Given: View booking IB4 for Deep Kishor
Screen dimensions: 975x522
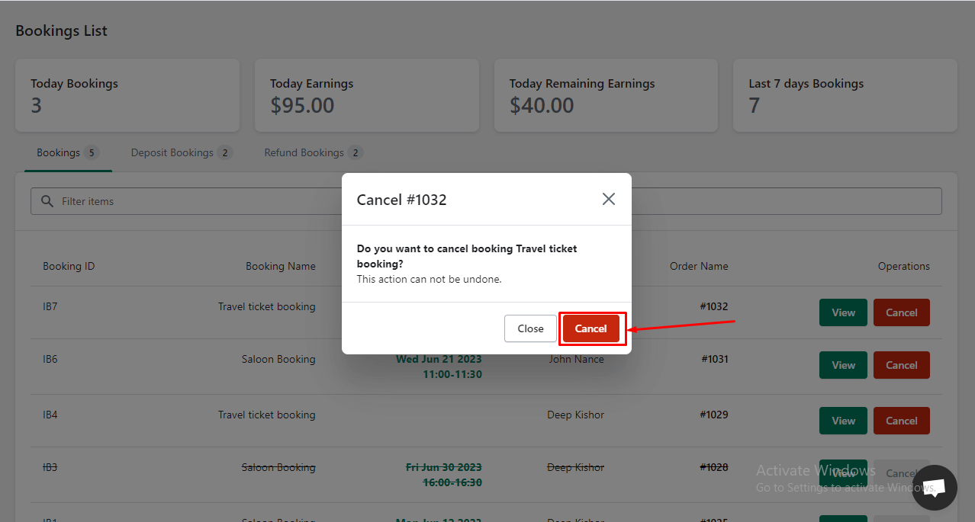Looking at the screenshot, I should 843,421.
